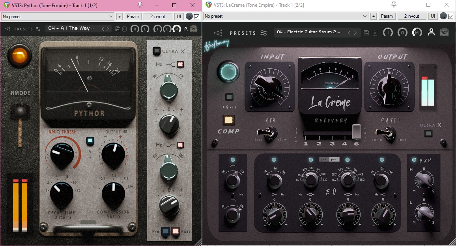Click the Pythor Tone Empire logo icon

pyautogui.click(x=193, y=29)
